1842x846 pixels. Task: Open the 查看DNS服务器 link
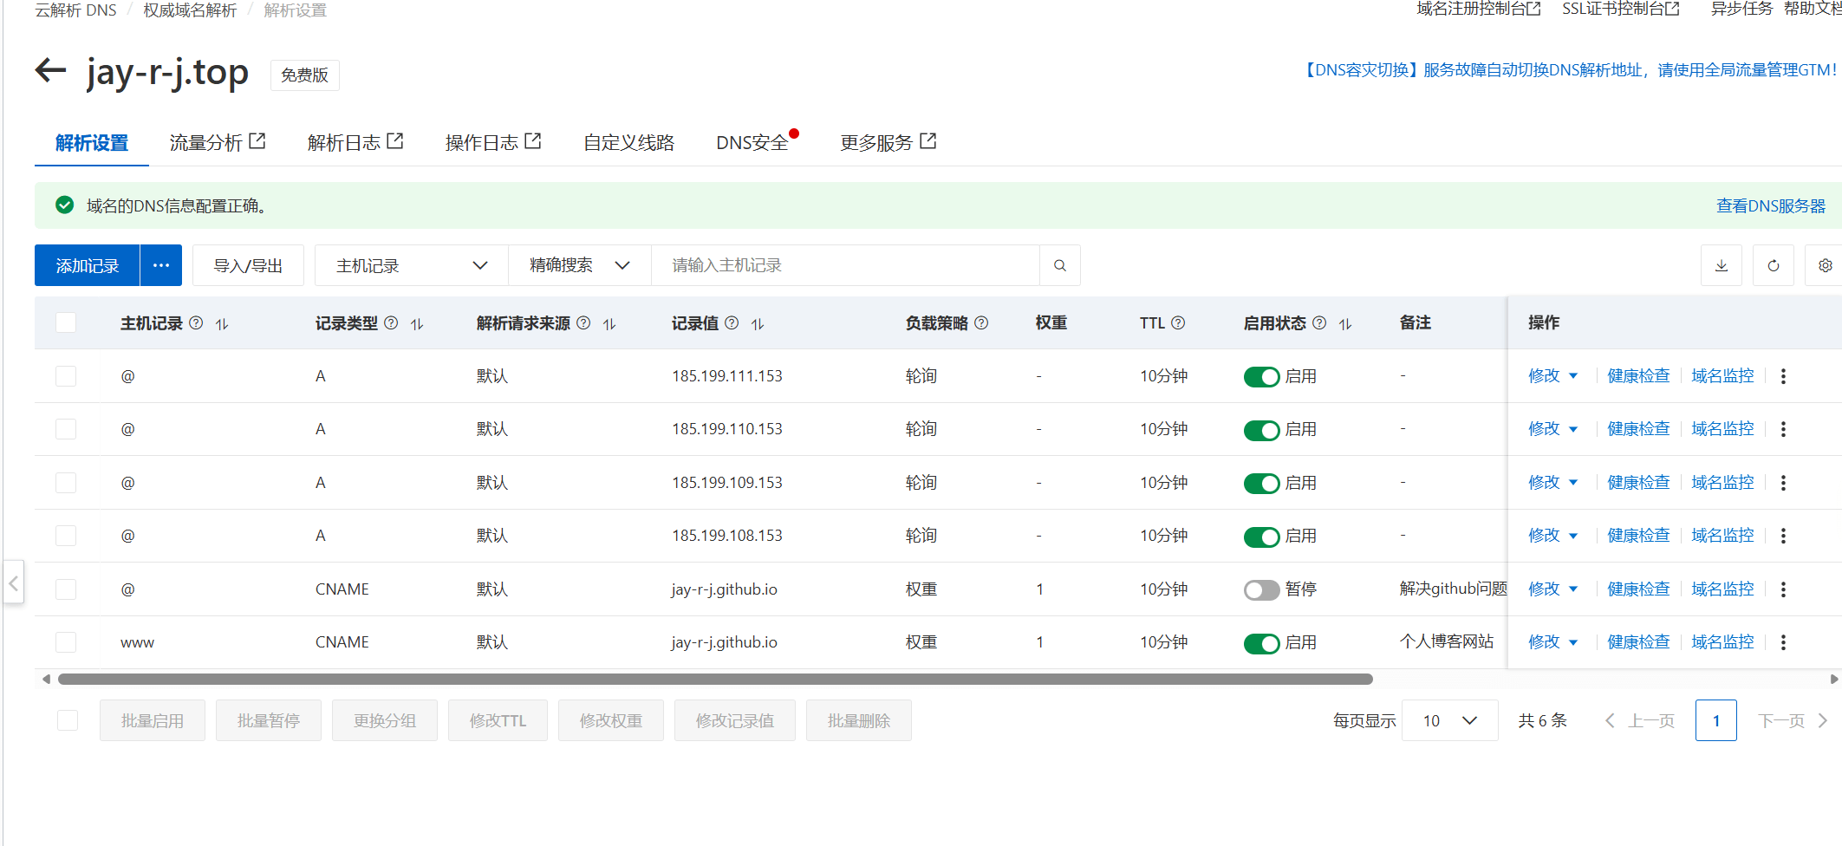pyautogui.click(x=1770, y=205)
